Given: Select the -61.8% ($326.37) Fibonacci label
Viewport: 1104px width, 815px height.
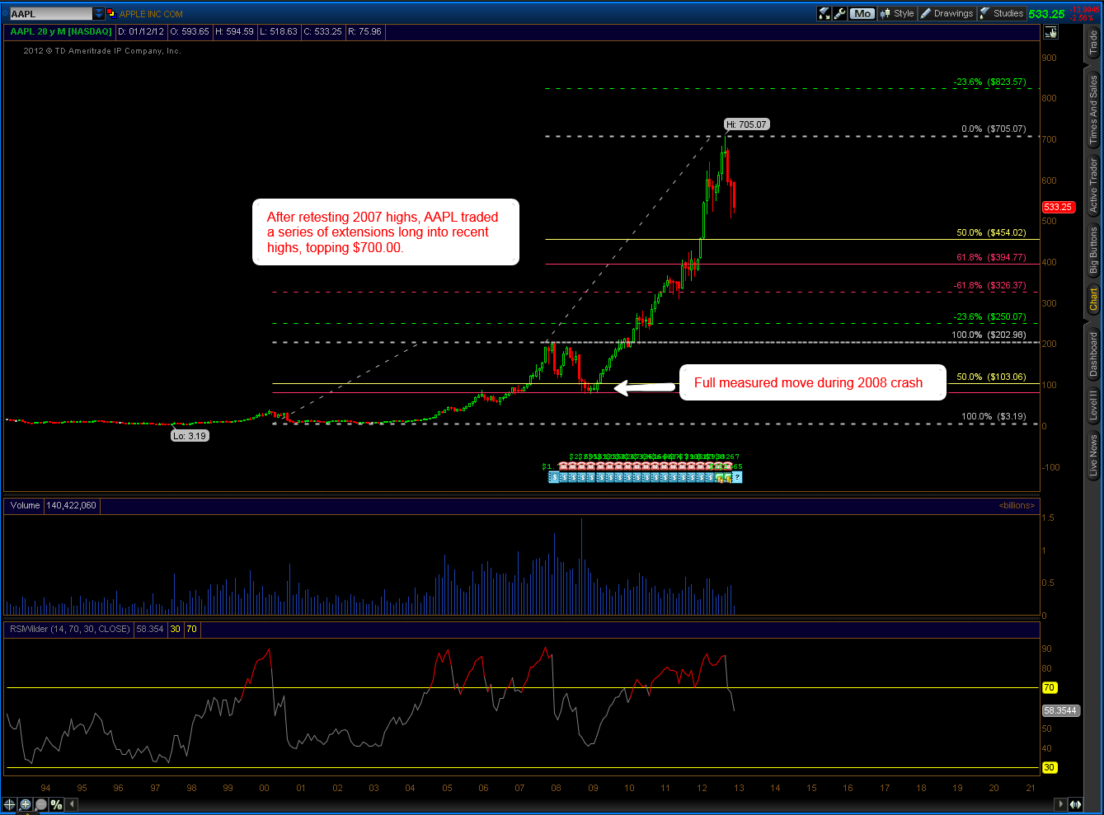Looking at the screenshot, I should pos(990,286).
